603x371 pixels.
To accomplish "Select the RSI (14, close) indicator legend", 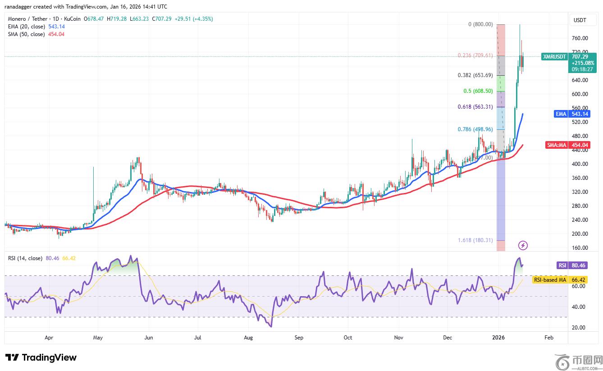I will click(x=25, y=258).
